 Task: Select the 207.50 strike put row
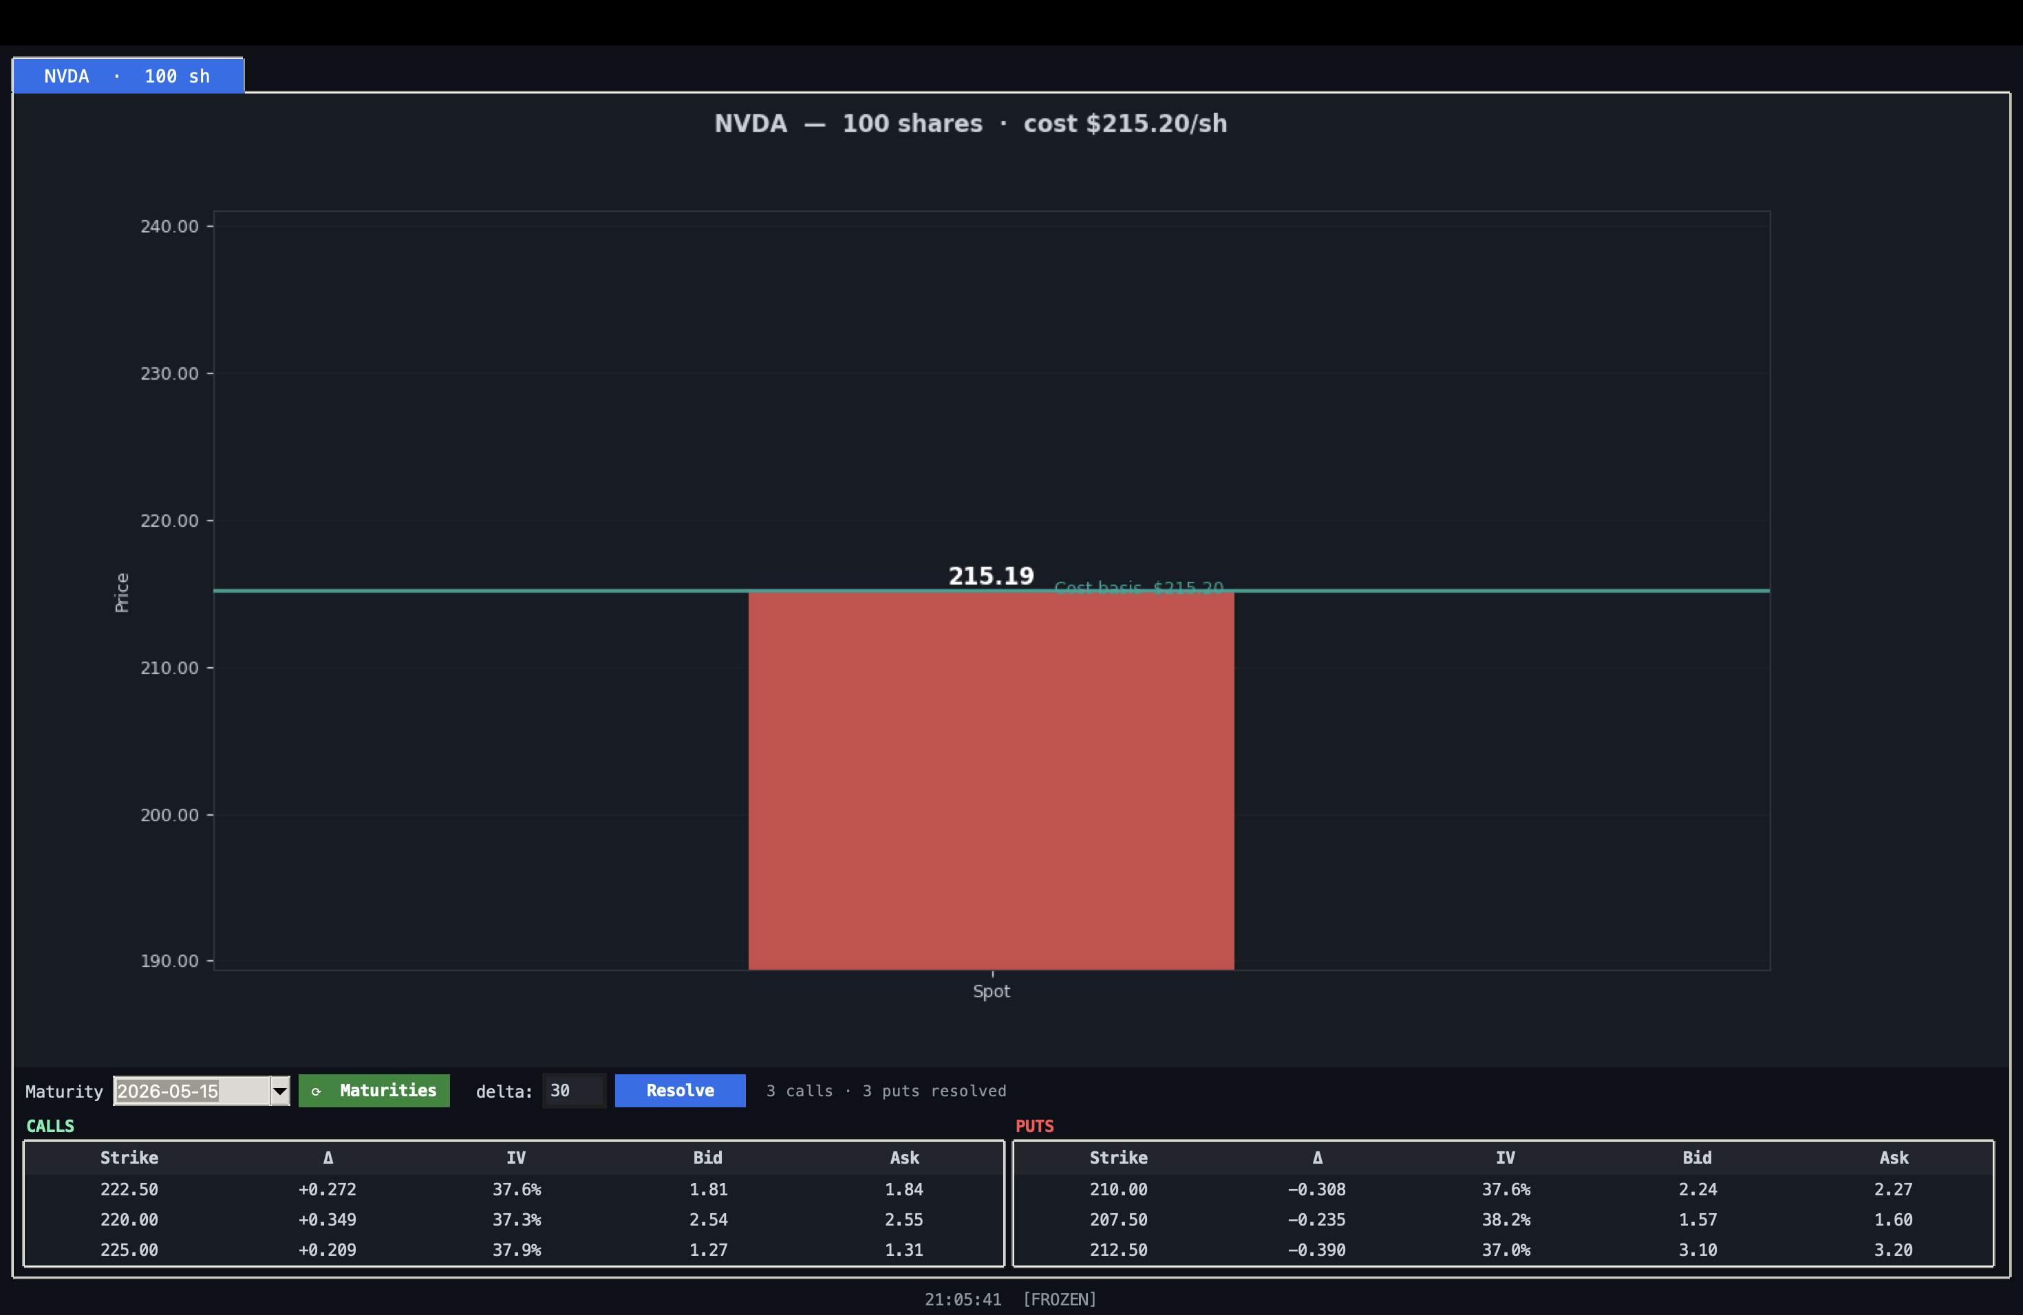(x=1503, y=1220)
